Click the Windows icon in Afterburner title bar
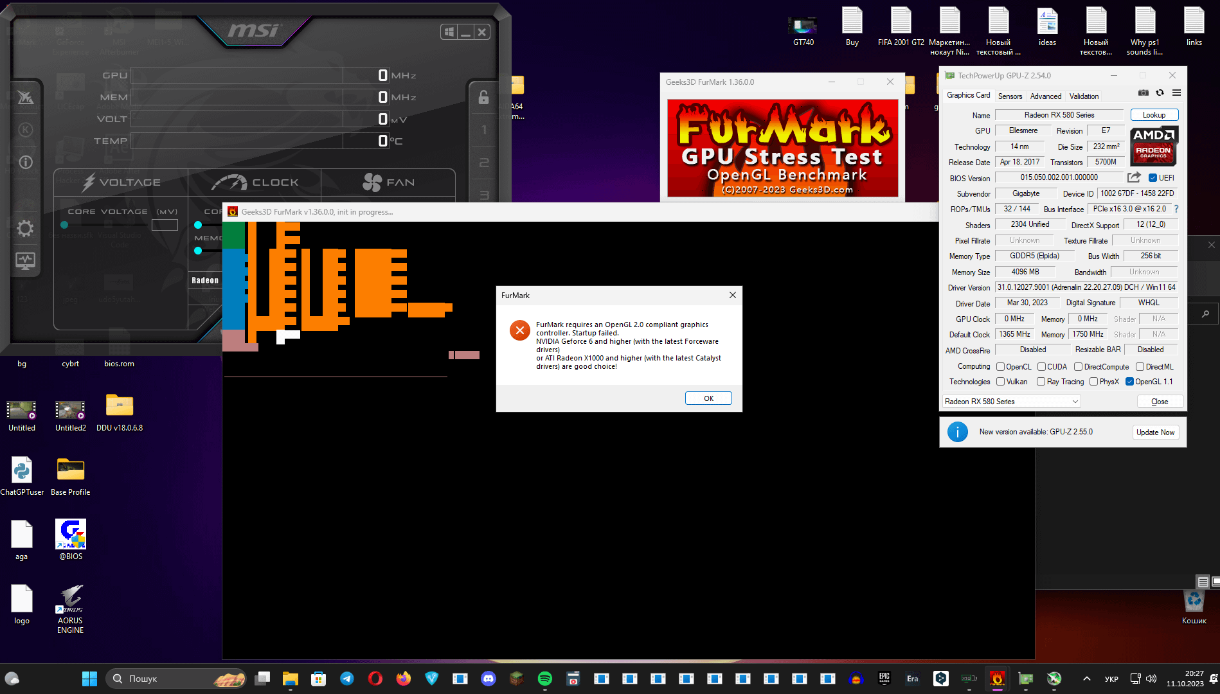 (449, 32)
